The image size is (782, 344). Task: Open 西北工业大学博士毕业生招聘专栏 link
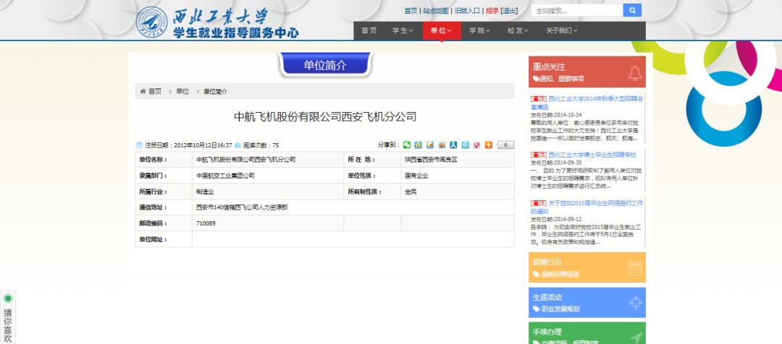pyautogui.click(x=592, y=155)
